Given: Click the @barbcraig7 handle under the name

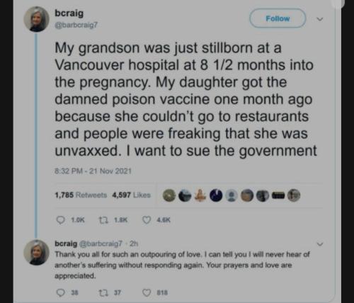Looking at the screenshot, I should pos(76,25).
